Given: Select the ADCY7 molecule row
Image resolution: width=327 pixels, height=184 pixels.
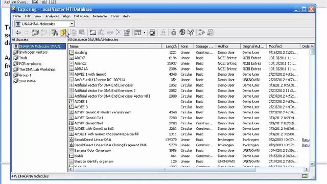Looking at the screenshot, I should point(189,58).
